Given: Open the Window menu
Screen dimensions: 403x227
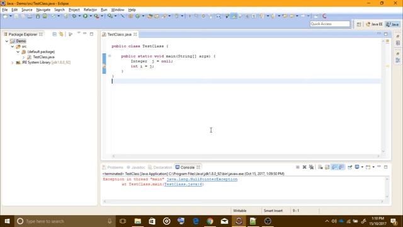Looking at the screenshot, I should (x=118, y=10).
